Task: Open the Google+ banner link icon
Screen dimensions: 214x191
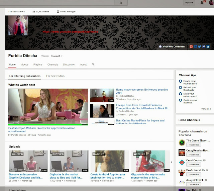Action: pyautogui.click(x=191, y=46)
